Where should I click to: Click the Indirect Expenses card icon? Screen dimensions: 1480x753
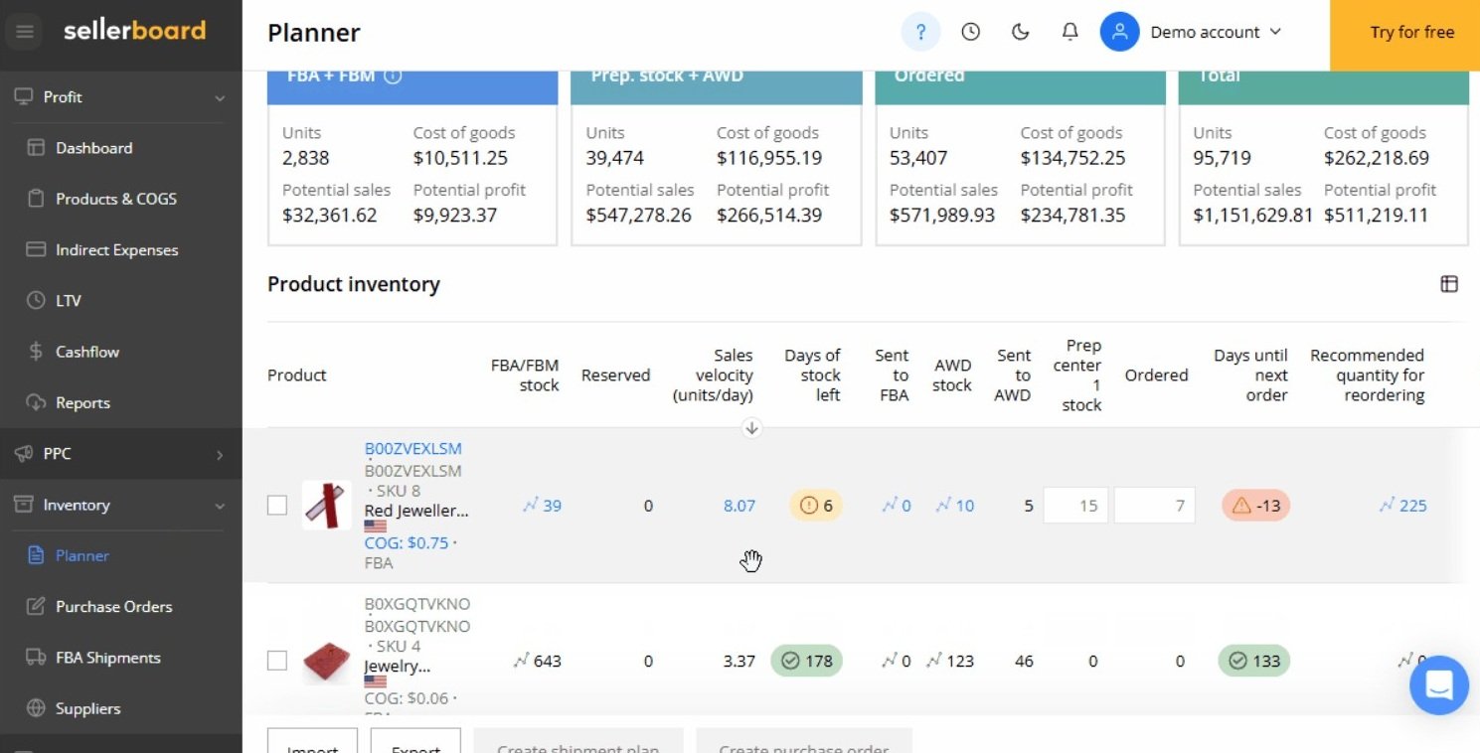tap(36, 250)
